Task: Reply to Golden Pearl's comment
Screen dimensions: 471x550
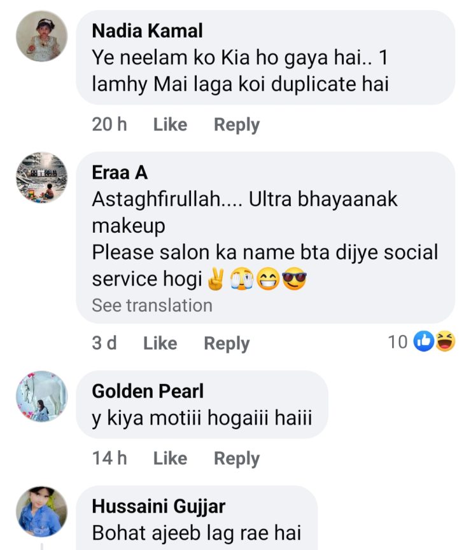Action: (236, 458)
